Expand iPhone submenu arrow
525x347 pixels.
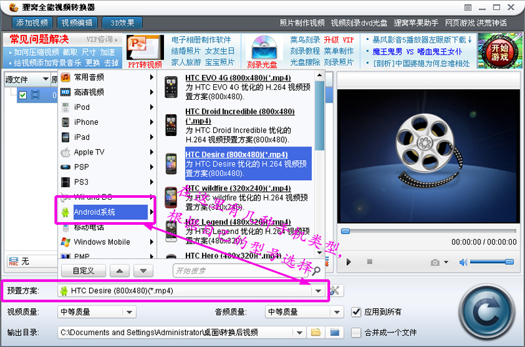point(152,122)
